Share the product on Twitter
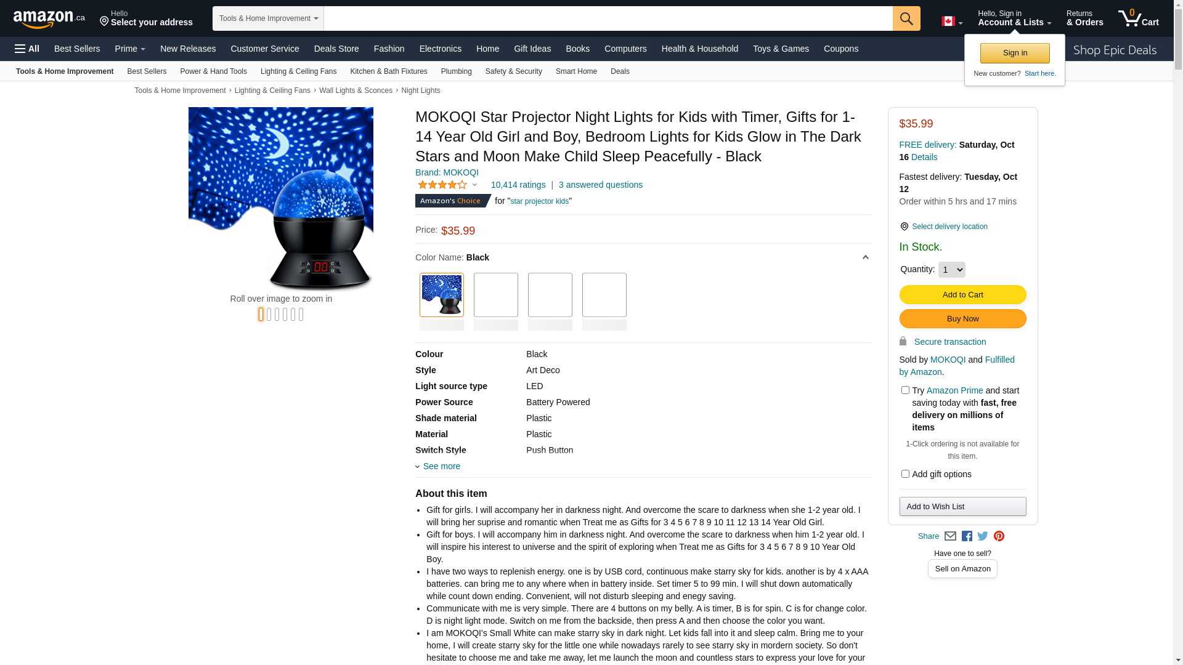This screenshot has width=1183, height=665. [x=983, y=536]
